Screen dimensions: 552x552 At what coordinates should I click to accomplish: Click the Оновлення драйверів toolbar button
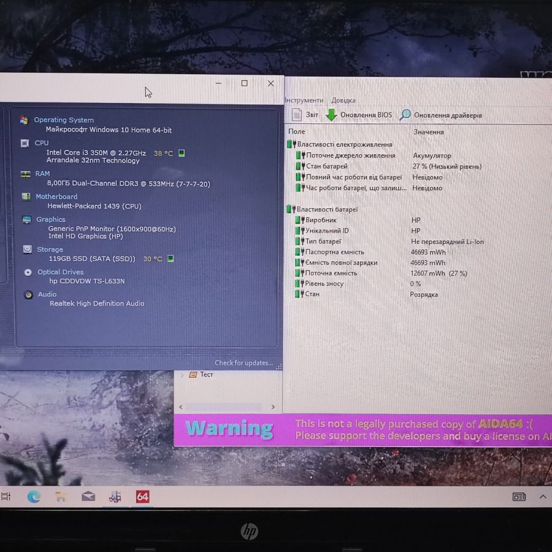click(441, 115)
